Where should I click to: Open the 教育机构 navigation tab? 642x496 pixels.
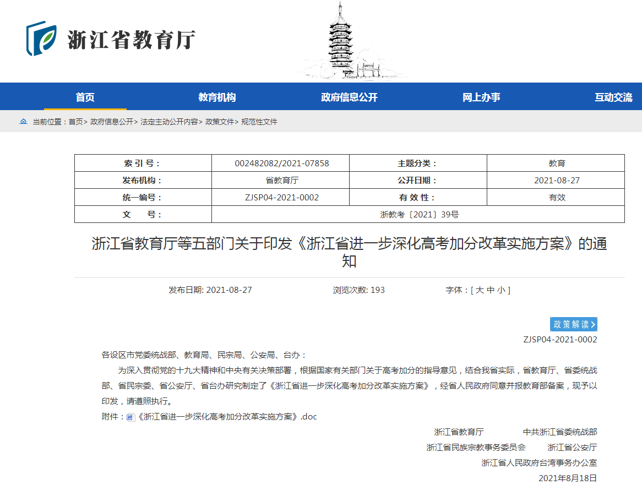pyautogui.click(x=217, y=97)
